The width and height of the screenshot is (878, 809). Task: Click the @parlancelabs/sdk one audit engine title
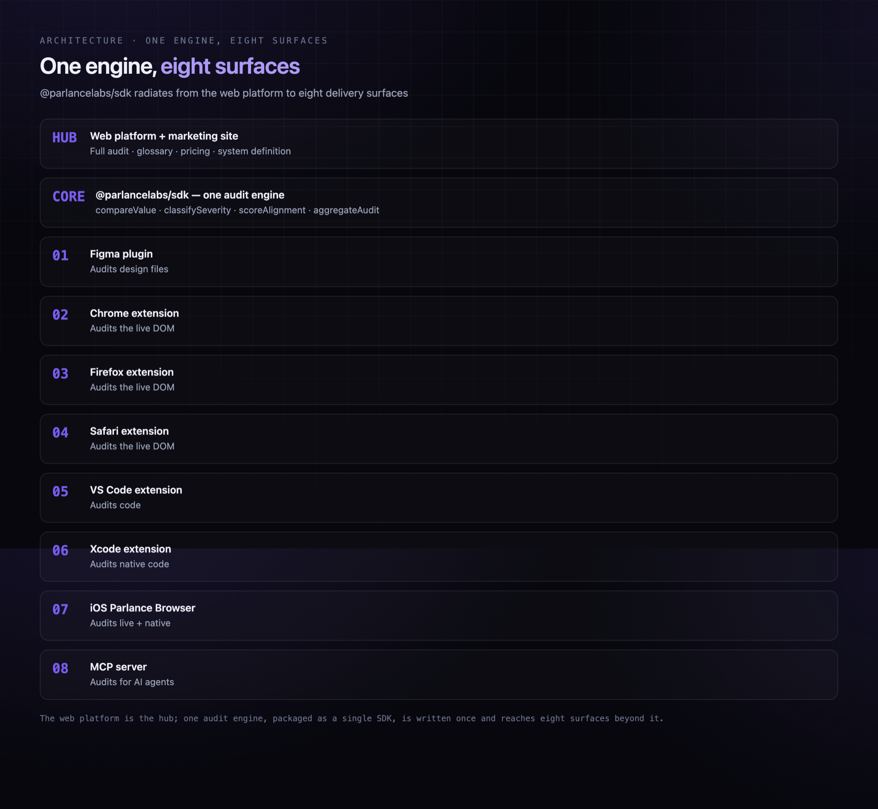(190, 195)
